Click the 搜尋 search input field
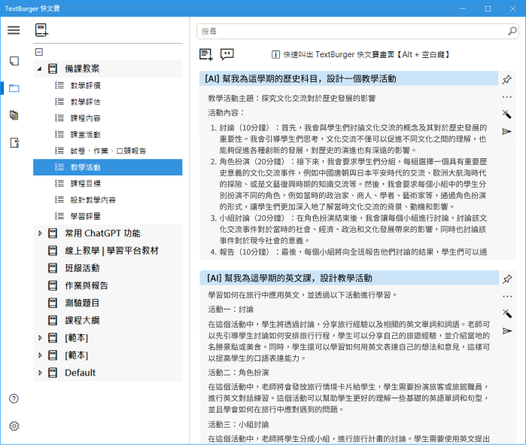 click(354, 32)
